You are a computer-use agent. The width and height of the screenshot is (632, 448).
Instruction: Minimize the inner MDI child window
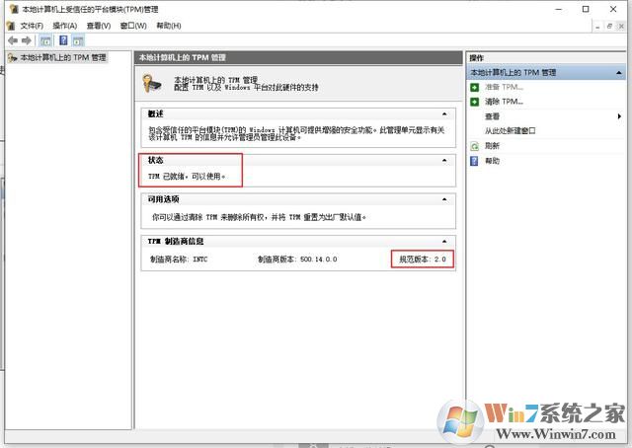(597, 27)
